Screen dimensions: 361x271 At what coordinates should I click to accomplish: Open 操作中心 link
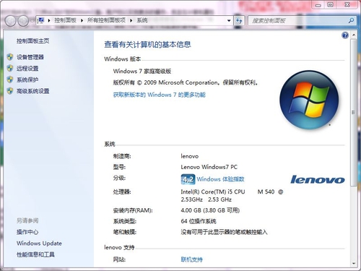pyautogui.click(x=27, y=232)
